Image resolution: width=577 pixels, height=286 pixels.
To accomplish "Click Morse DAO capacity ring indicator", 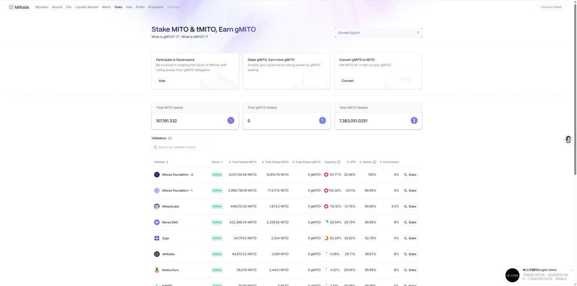I will (326, 222).
